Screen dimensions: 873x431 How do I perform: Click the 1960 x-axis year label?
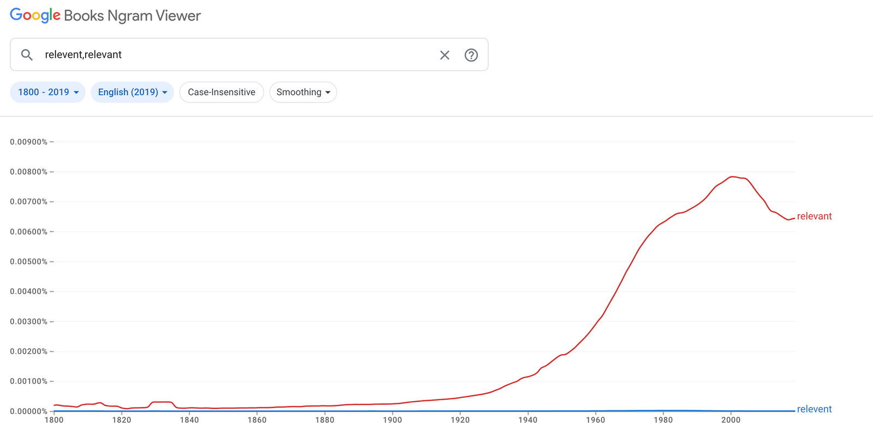595,420
